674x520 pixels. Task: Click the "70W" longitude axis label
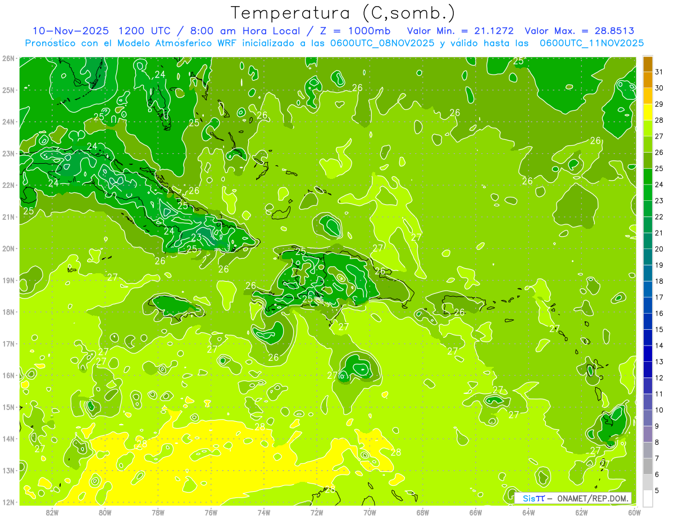(370, 512)
